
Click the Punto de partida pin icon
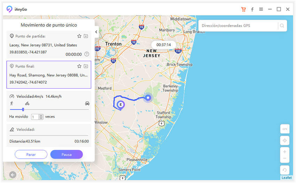click(x=12, y=36)
